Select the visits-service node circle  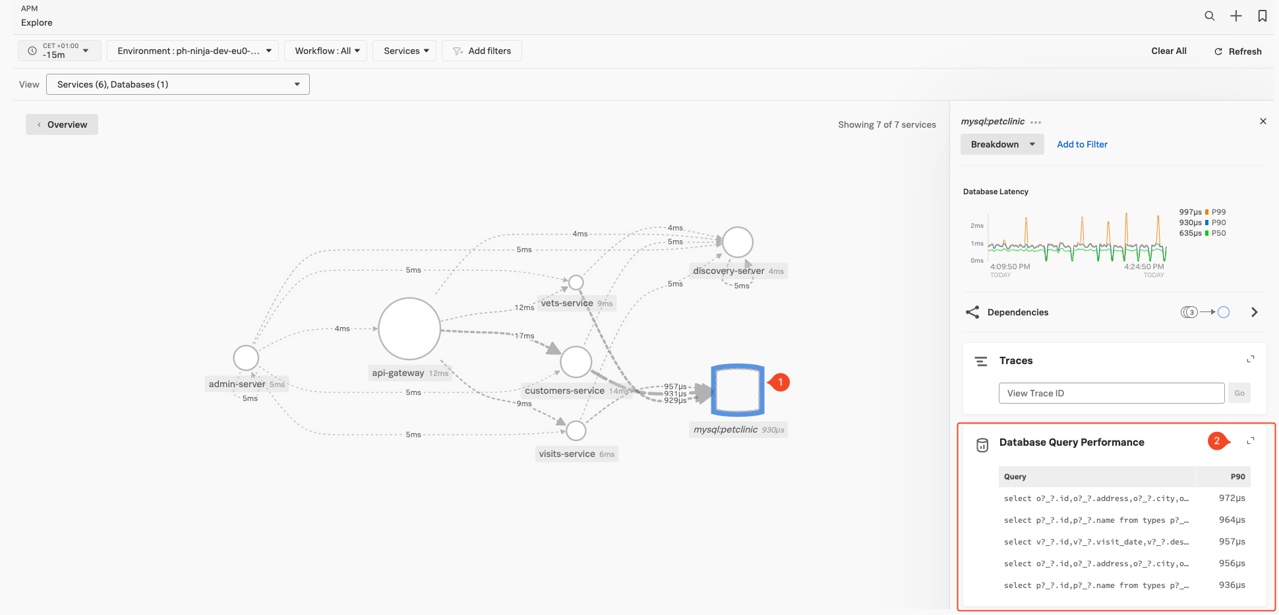[576, 431]
